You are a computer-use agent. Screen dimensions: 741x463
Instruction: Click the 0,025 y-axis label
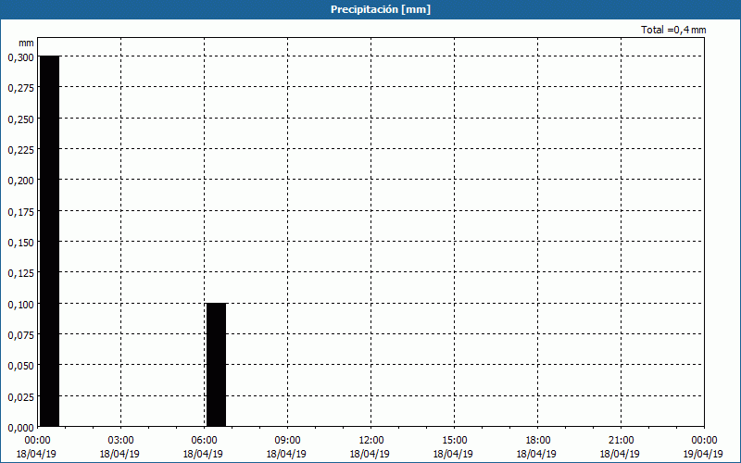click(x=20, y=397)
